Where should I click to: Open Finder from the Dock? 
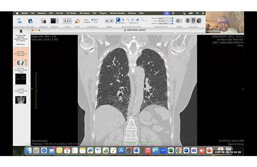coord(28,150)
